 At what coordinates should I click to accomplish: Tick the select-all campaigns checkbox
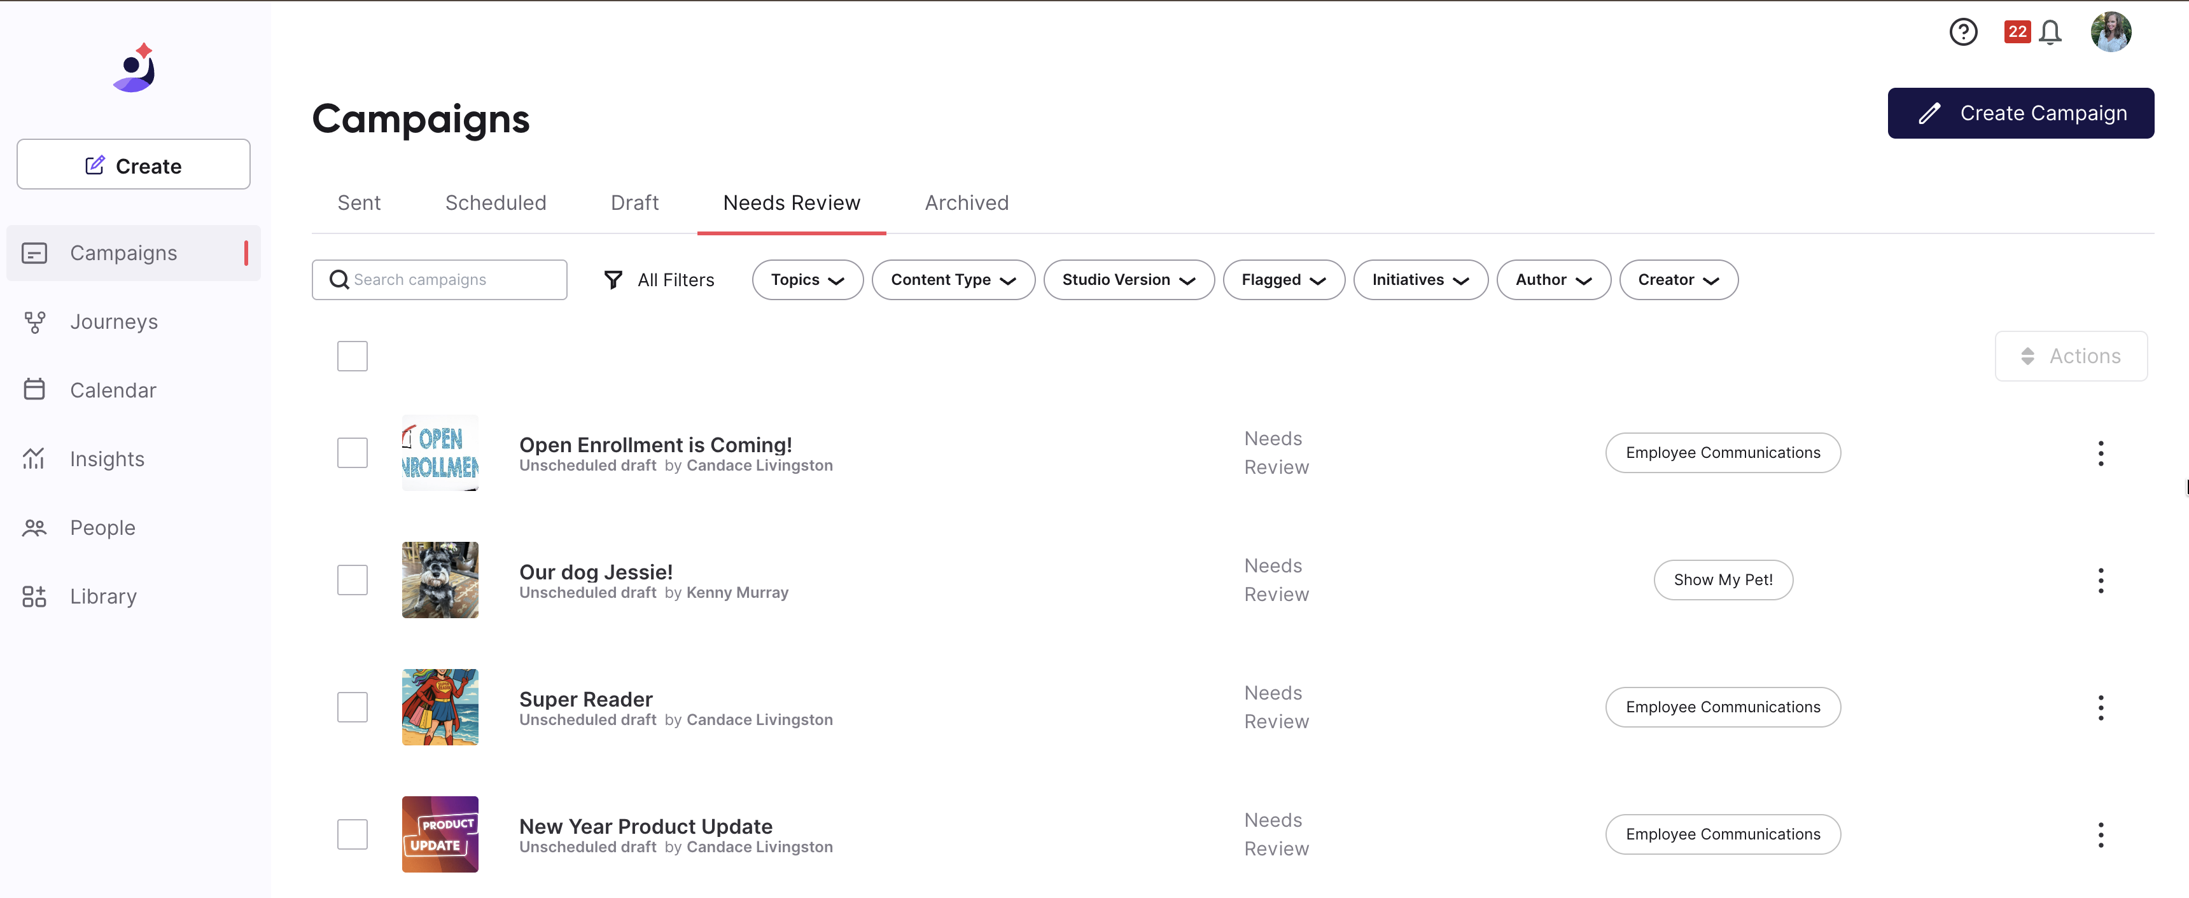[x=352, y=356]
